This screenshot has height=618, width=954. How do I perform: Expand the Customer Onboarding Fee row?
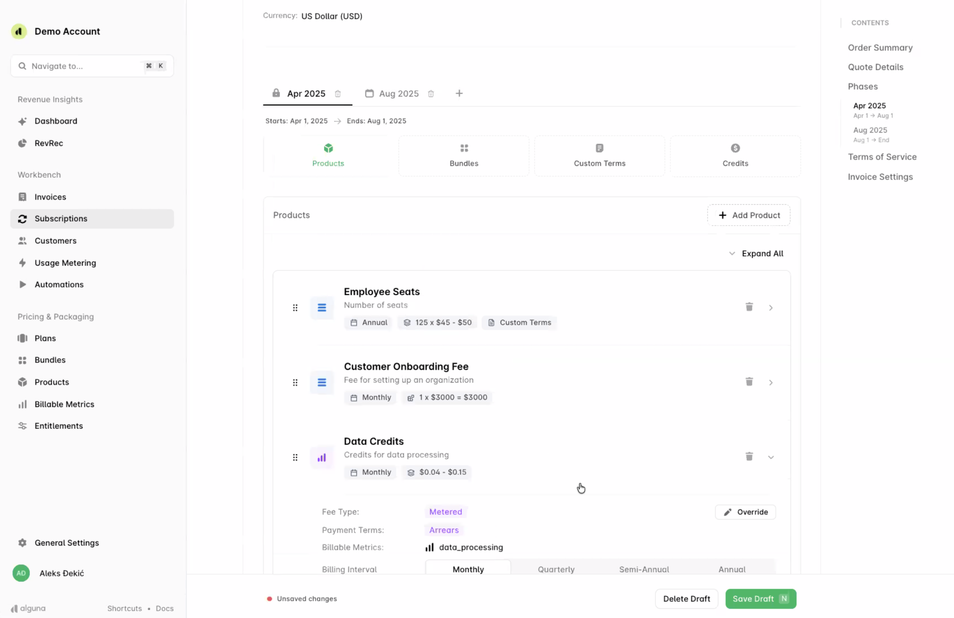770,382
